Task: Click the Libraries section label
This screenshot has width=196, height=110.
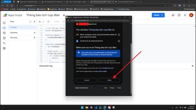Action: [x=14, y=33]
